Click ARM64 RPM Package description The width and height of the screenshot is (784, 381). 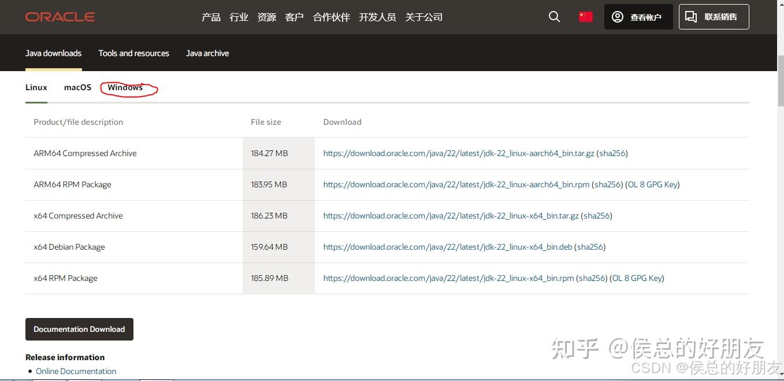[x=72, y=184]
